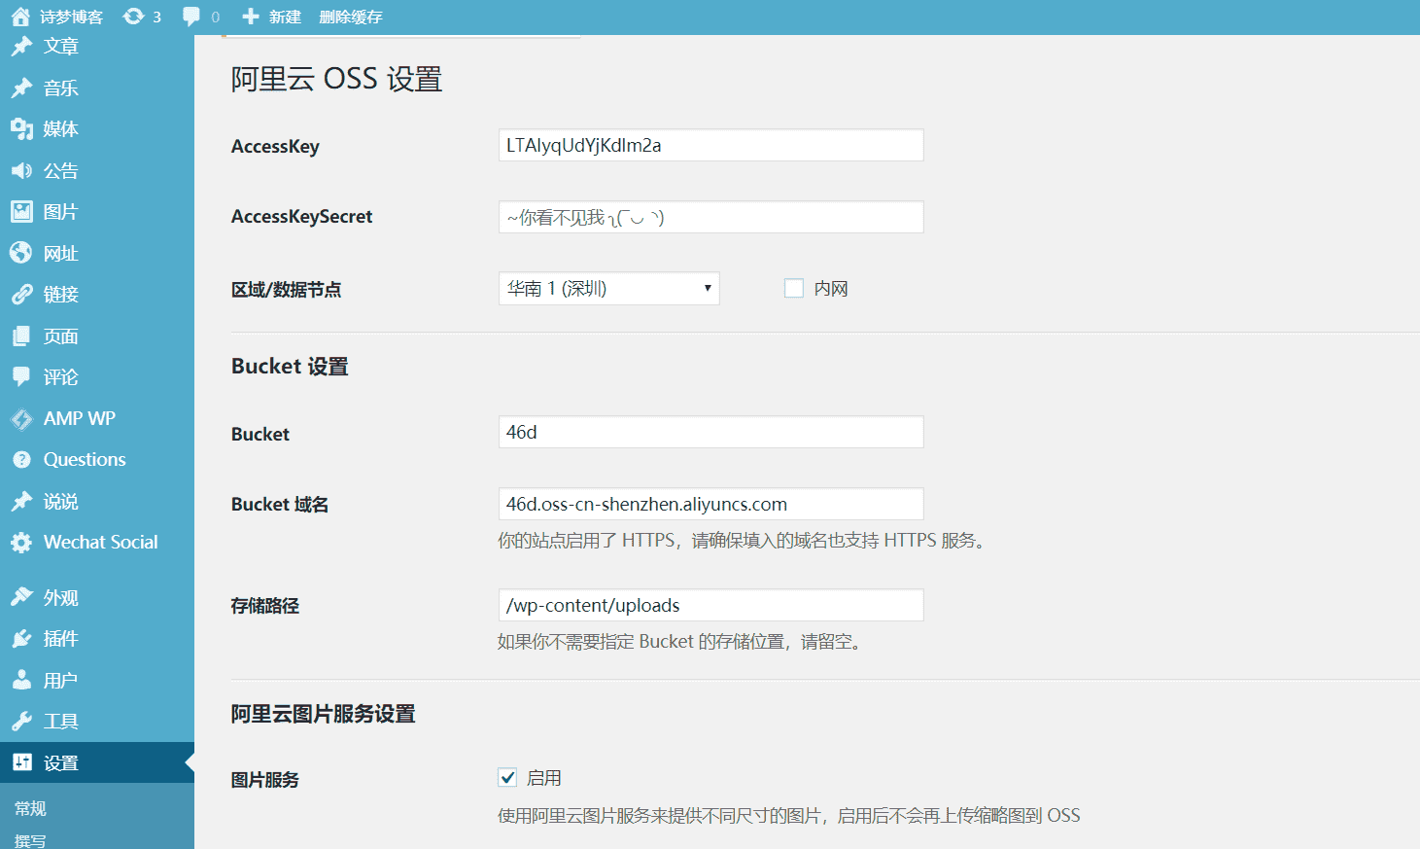The height and width of the screenshot is (849, 1420).
Task: Click the plus icon for 新建
Action: [251, 17]
